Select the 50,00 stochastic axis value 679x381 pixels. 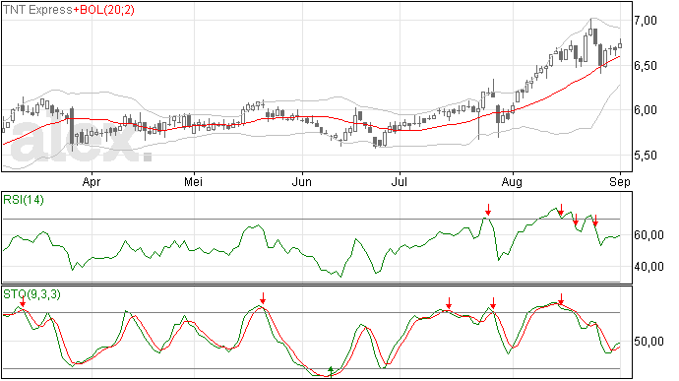(648, 342)
